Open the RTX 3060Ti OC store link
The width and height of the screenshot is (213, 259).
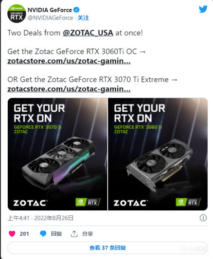click(x=69, y=61)
